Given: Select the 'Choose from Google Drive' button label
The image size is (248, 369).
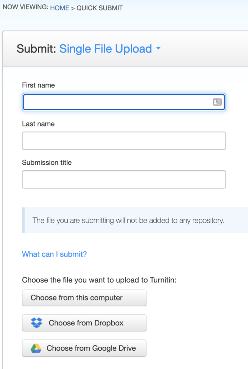Looking at the screenshot, I should [91, 348].
